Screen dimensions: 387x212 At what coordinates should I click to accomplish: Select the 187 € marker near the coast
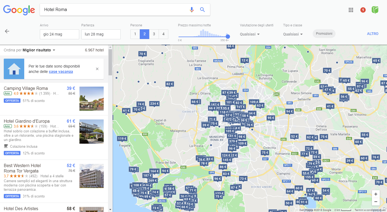(x=147, y=176)
